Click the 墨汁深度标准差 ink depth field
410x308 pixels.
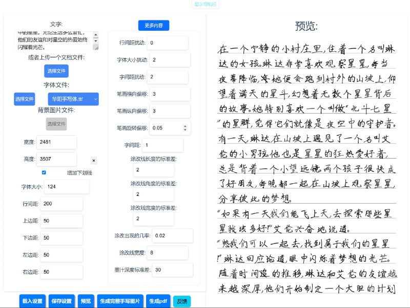click(x=173, y=270)
